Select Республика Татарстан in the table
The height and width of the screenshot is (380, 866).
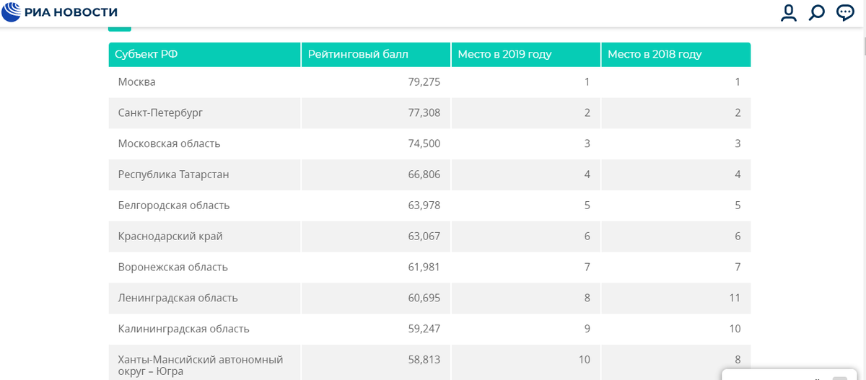(x=173, y=174)
